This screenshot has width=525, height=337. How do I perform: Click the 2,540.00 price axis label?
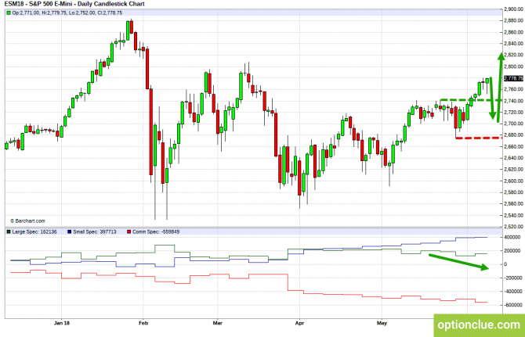513,216
